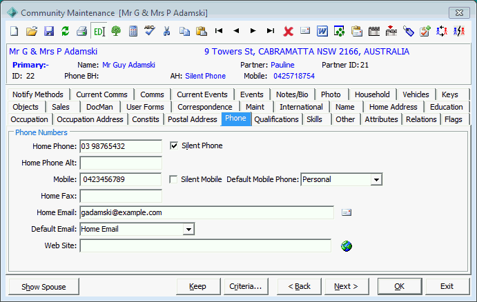Screen dimensions: 477x302
Task: Click the Show Spouse button
Action: pos(43,287)
